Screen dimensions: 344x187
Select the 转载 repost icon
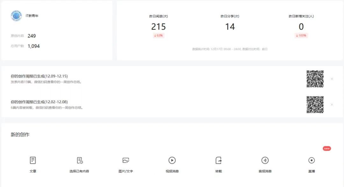[x=219, y=160]
